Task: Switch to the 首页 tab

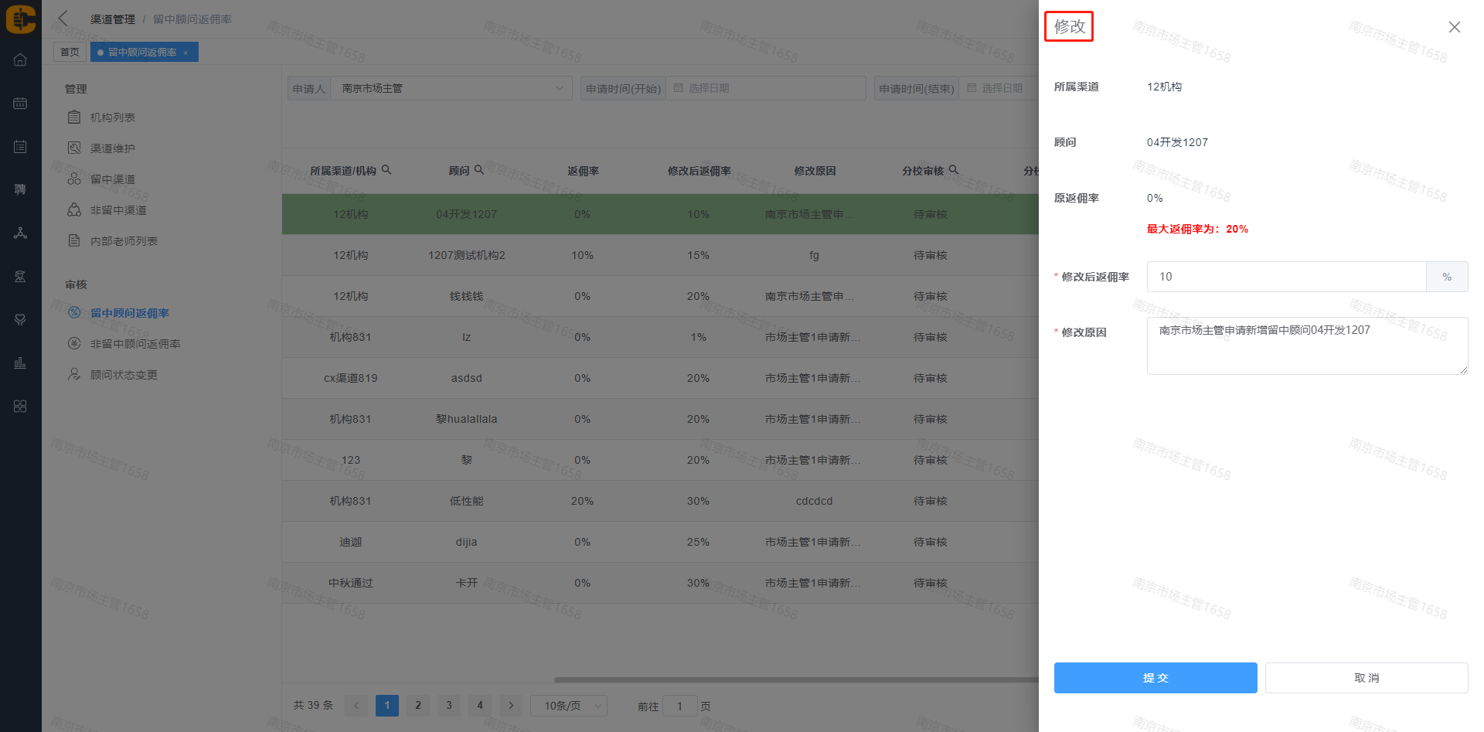Action: tap(70, 53)
